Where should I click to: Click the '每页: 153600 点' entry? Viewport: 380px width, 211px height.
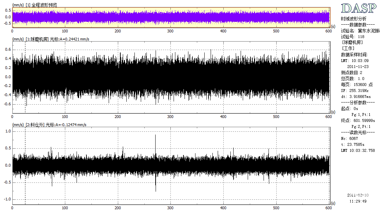click(x=357, y=85)
